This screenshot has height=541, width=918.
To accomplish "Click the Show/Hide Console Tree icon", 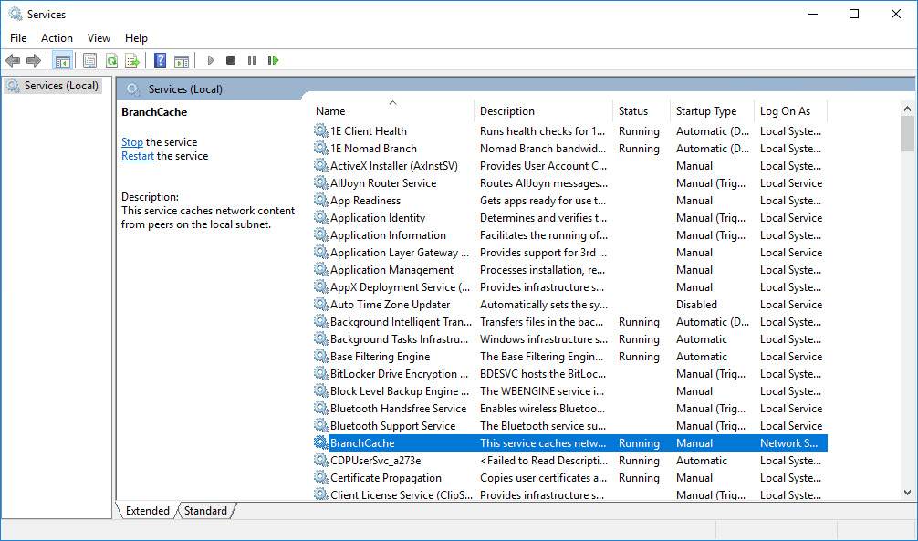I will click(x=62, y=60).
